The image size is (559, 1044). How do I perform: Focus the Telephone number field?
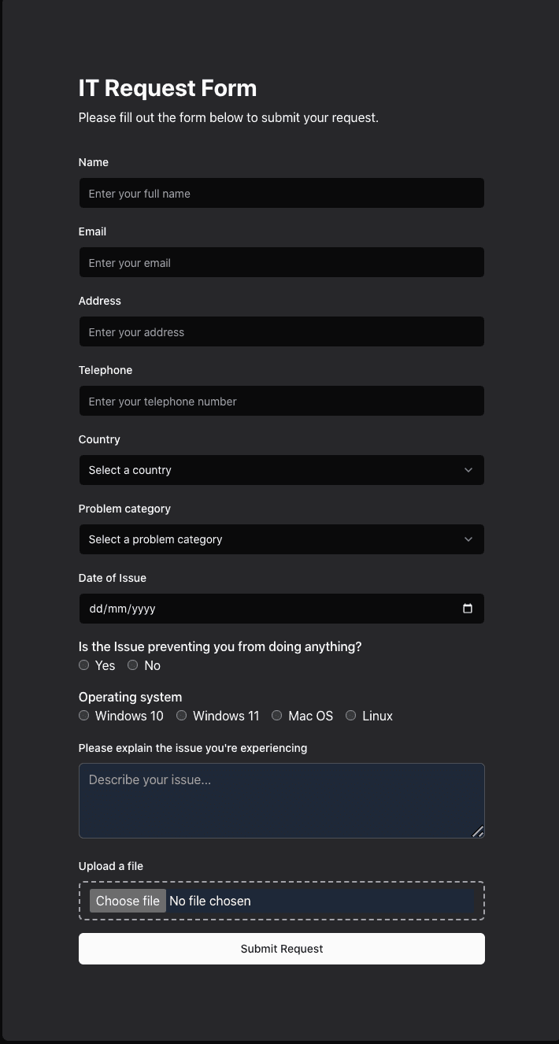pos(281,401)
